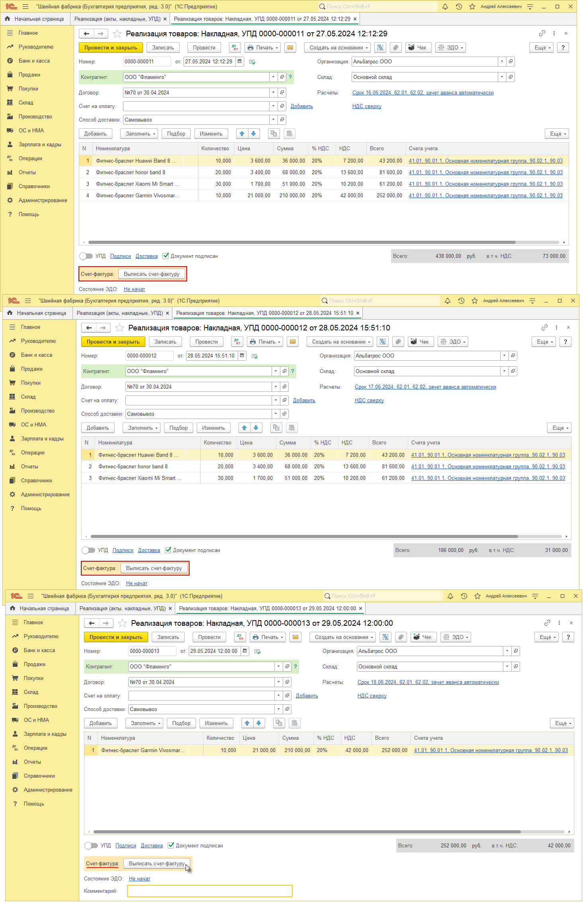This screenshot has height=902, width=583.
Task: Click the Записать button in document 0000-000012
Action: click(165, 342)
